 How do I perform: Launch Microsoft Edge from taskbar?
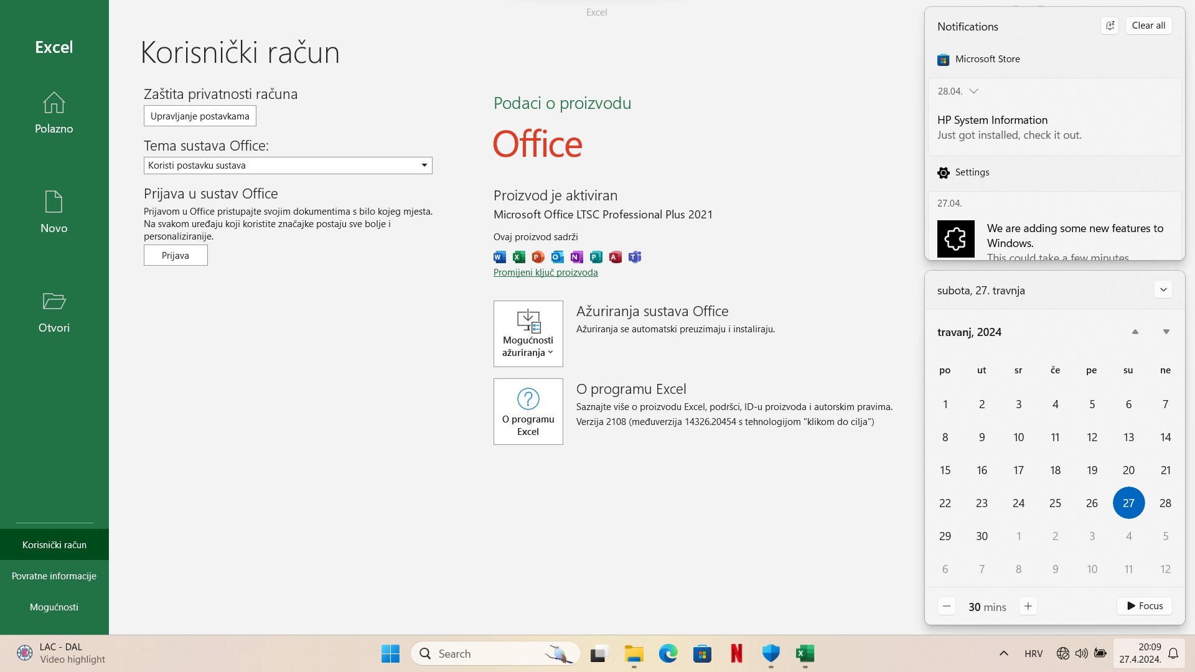point(668,653)
